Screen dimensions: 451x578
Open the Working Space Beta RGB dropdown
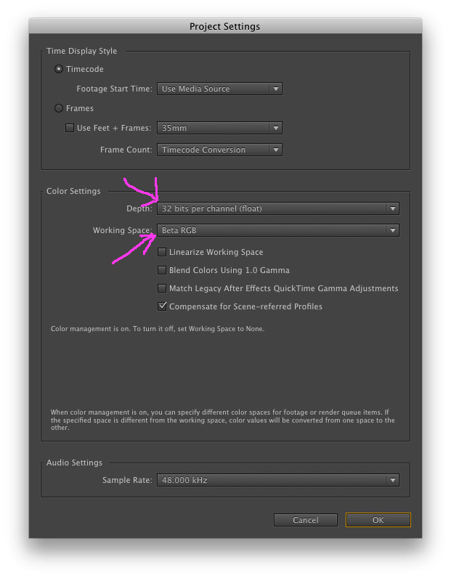click(278, 230)
